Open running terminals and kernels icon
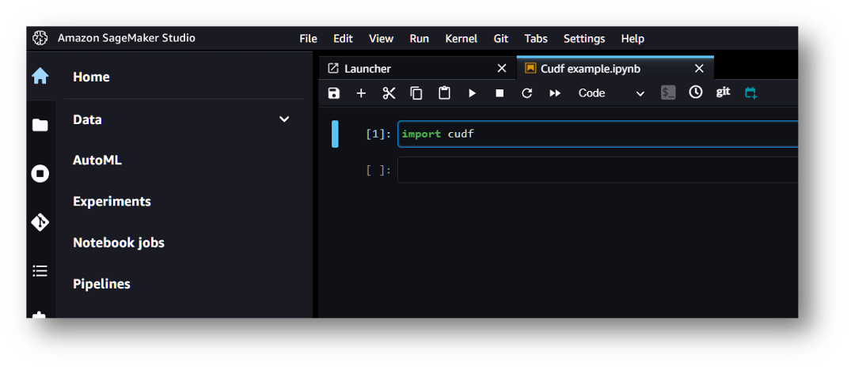The width and height of the screenshot is (851, 370). click(x=40, y=173)
